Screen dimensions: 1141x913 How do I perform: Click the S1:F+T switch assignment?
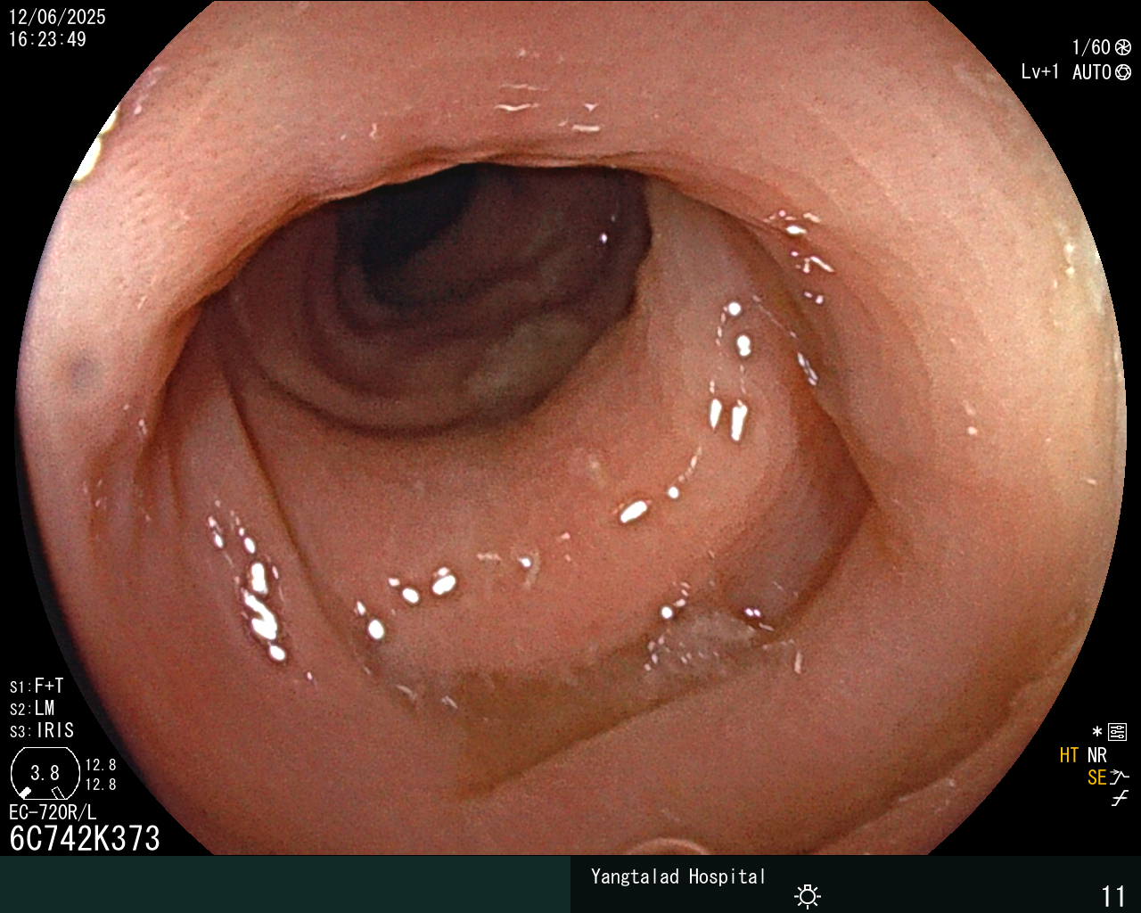pos(37,686)
